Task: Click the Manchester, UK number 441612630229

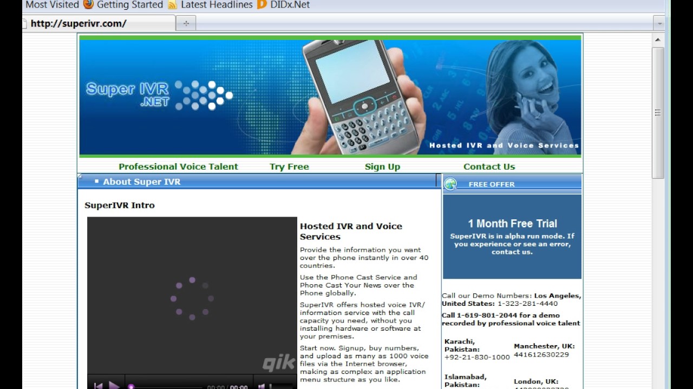Action: 541,354
